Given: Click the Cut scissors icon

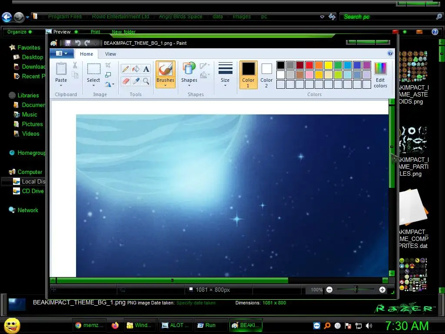Looking at the screenshot, I should point(75,65).
